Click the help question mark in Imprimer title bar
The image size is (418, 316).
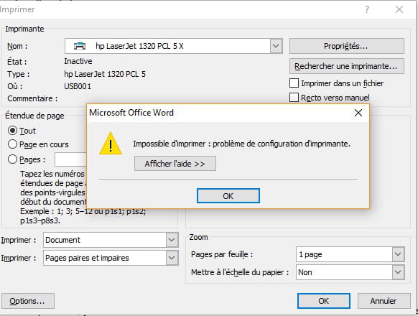pos(367,9)
